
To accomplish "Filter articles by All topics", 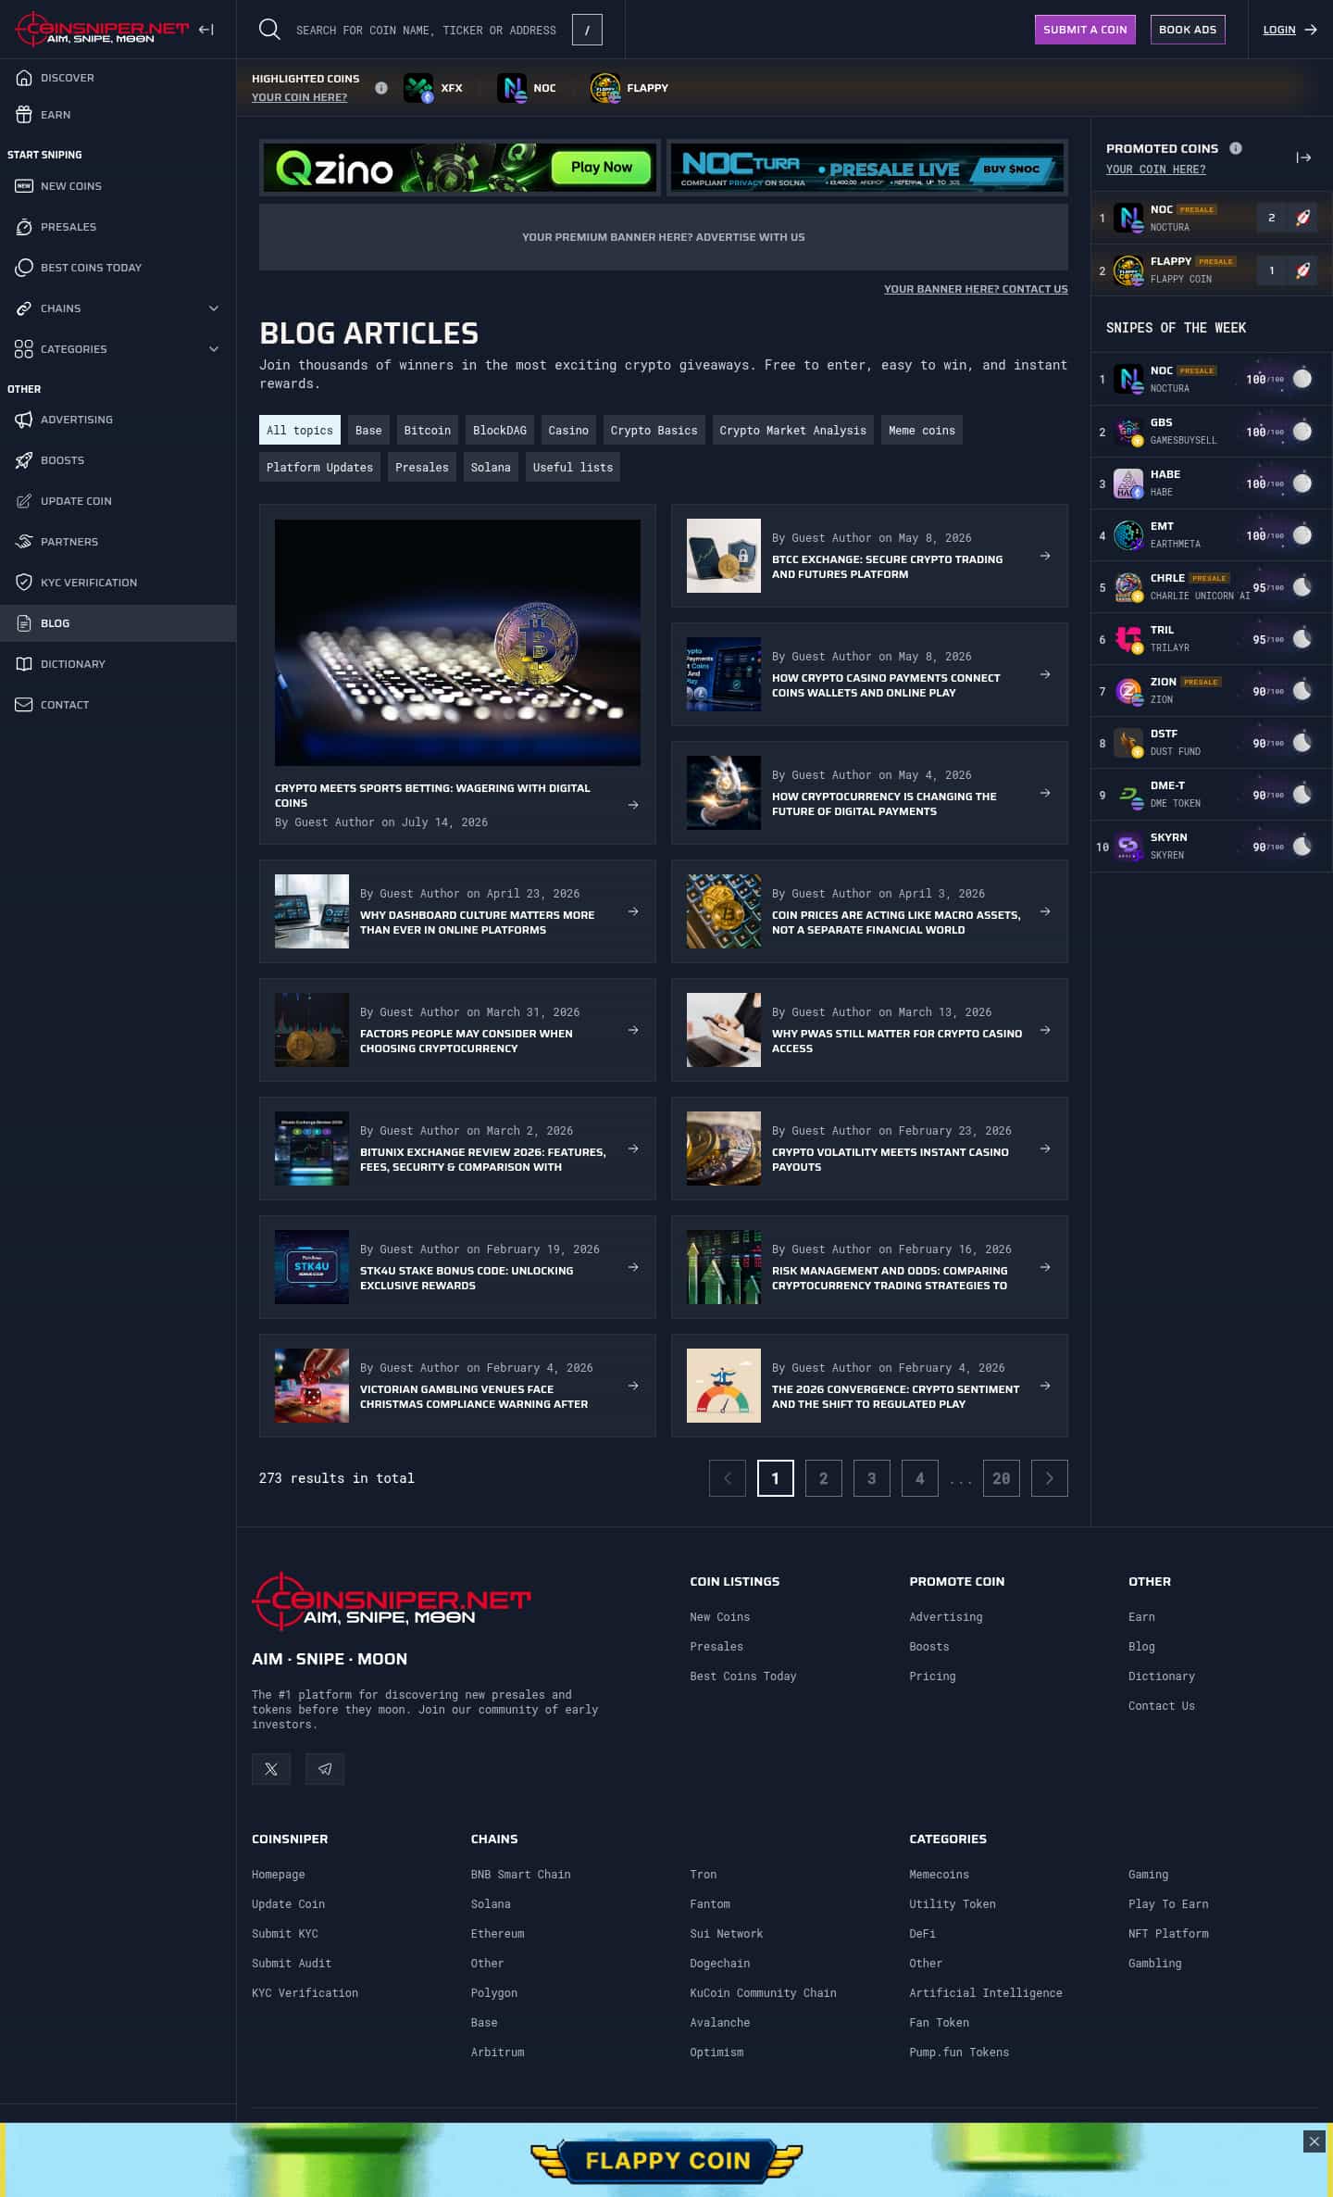I will point(300,430).
